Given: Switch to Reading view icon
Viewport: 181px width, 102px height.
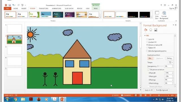Looking at the screenshot, I should click(x=145, y=95).
